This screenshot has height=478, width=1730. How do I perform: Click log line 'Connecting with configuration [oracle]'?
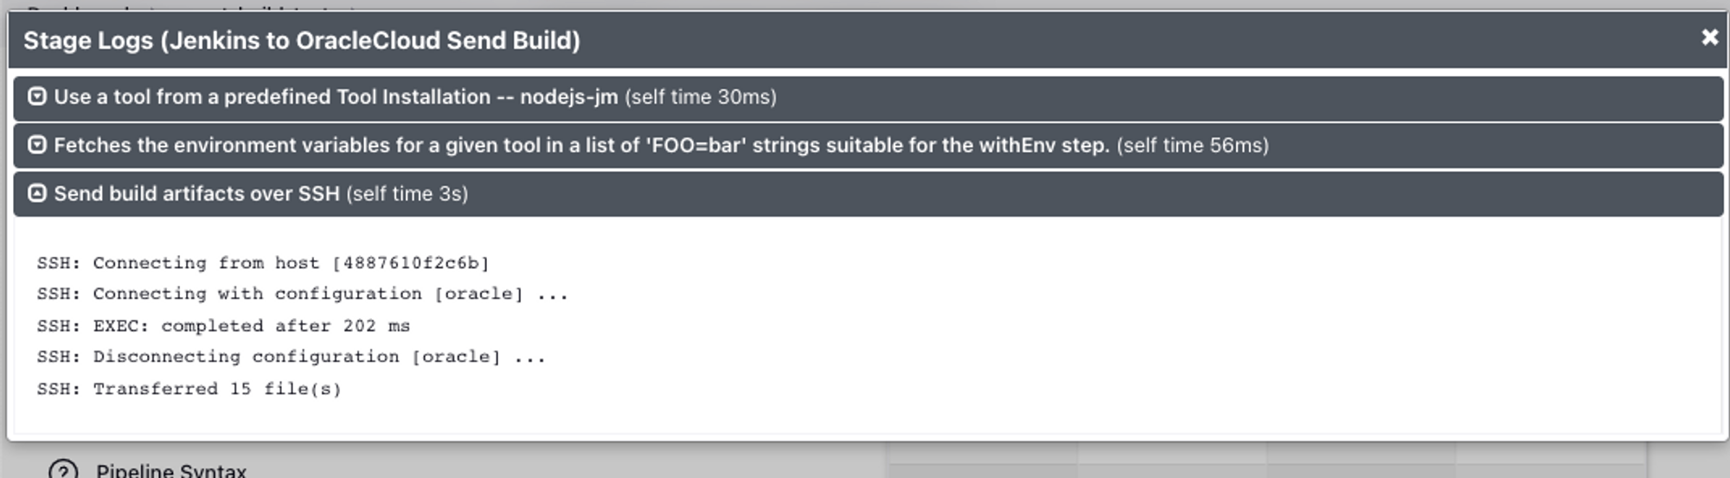tap(303, 294)
